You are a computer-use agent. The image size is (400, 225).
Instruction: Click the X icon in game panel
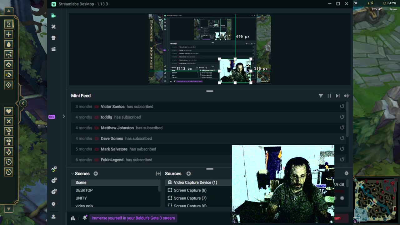coord(9,121)
